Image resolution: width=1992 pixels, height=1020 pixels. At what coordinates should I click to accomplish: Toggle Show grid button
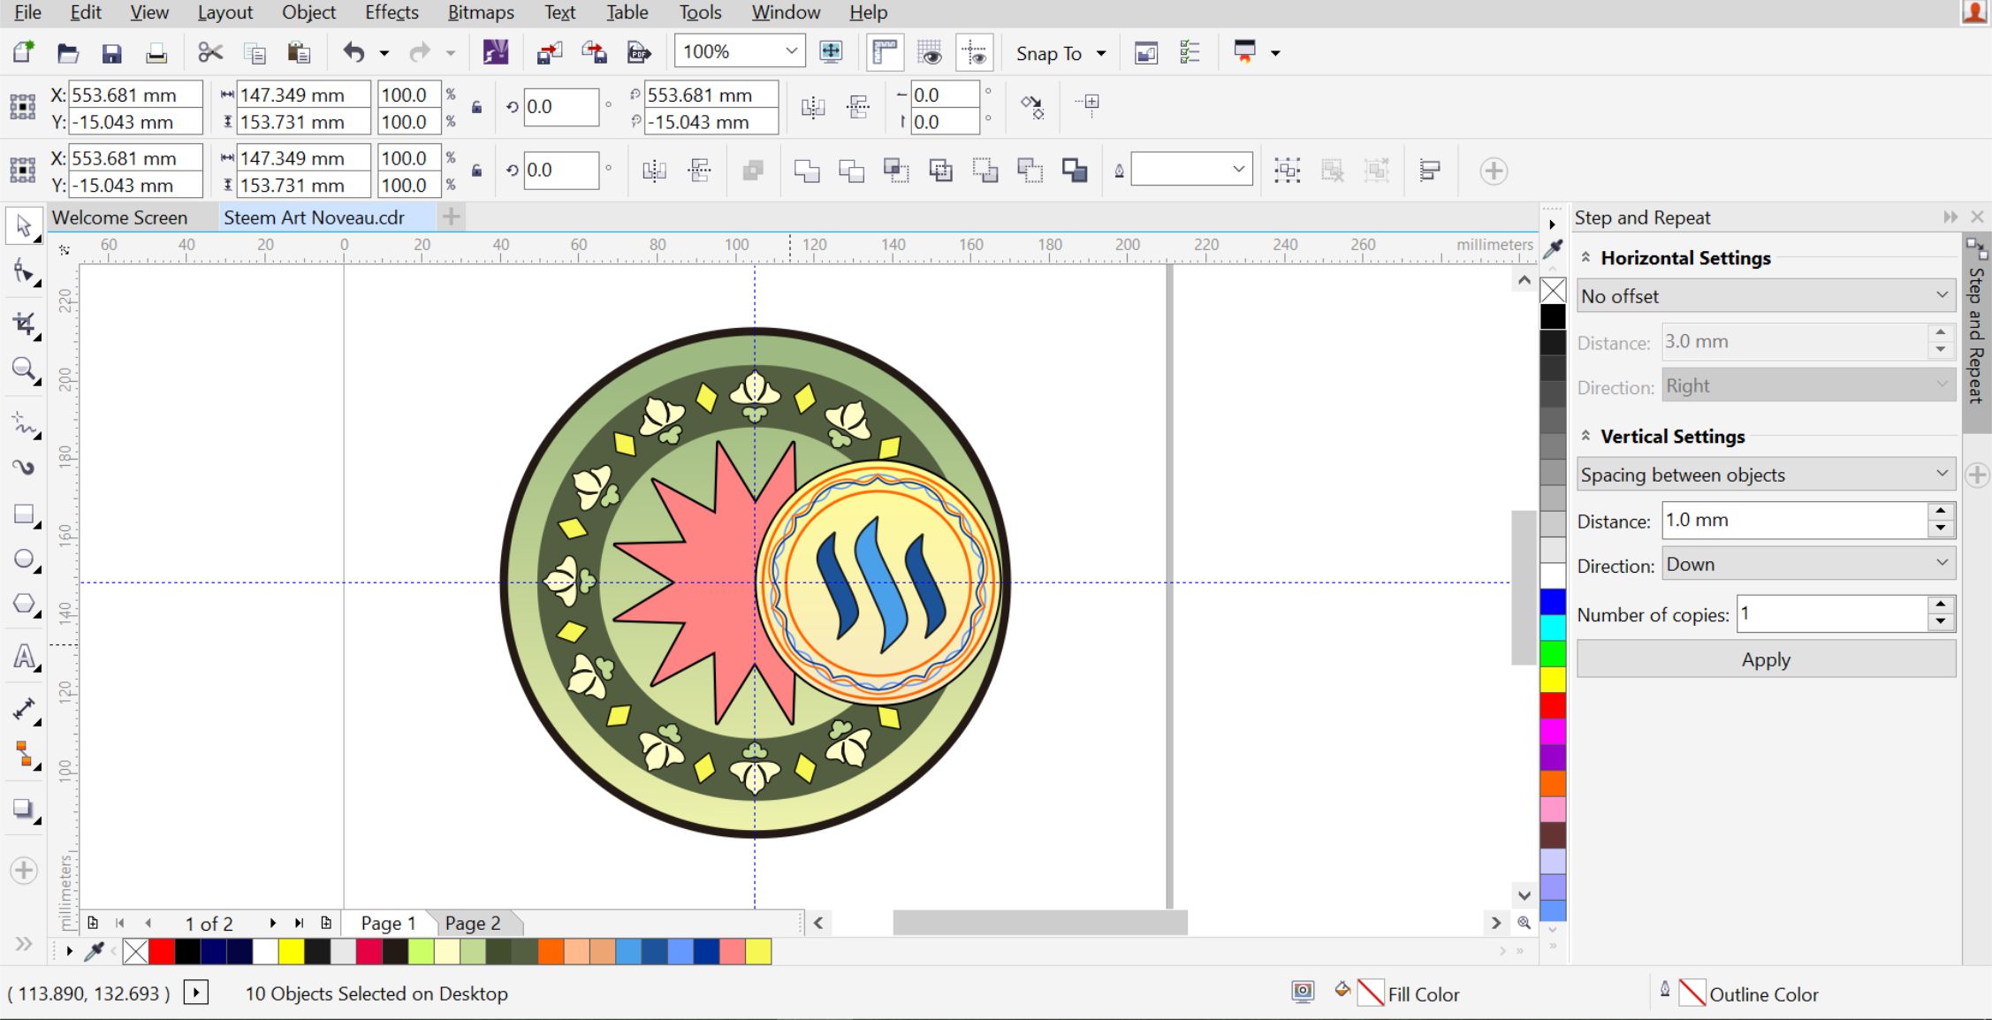(x=930, y=53)
